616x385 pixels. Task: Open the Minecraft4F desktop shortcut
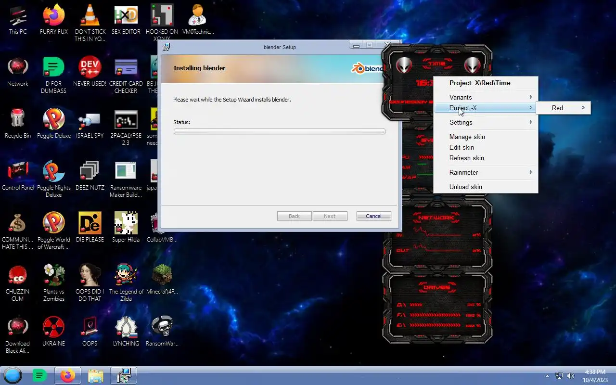[162, 279]
